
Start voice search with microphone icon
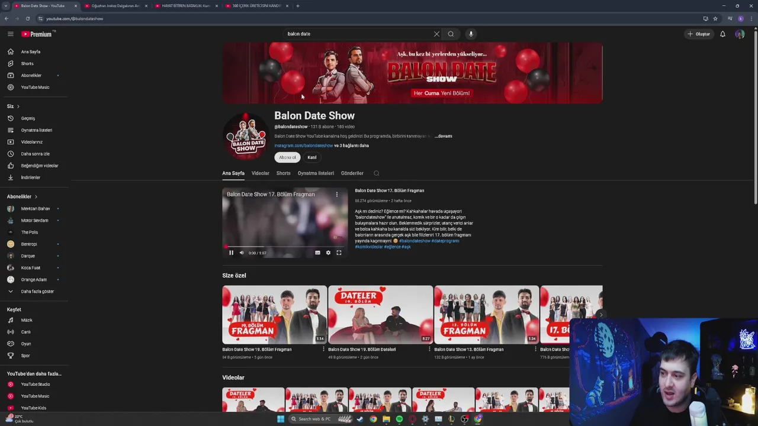click(x=471, y=34)
